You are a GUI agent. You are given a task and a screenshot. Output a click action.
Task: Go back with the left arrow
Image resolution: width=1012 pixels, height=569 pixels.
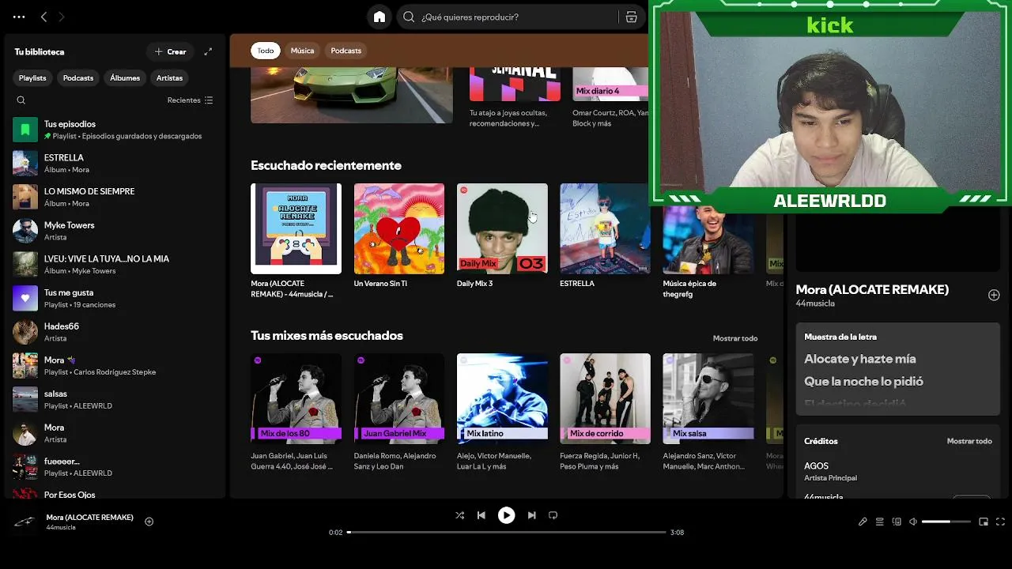43,17
